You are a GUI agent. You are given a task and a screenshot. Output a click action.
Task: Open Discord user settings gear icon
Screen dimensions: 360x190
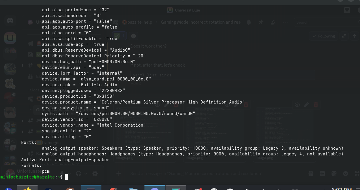pos(95,174)
